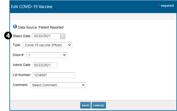
Task: Click the Dose # label
Action: (18, 55)
